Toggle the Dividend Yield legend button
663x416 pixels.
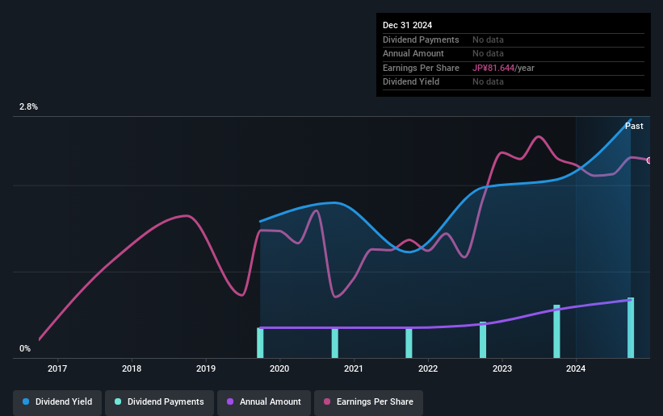(57, 401)
